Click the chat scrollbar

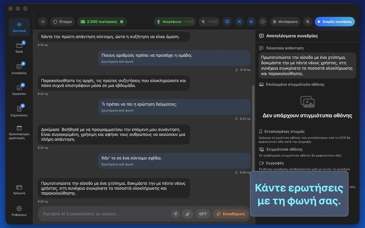[x=253, y=128]
